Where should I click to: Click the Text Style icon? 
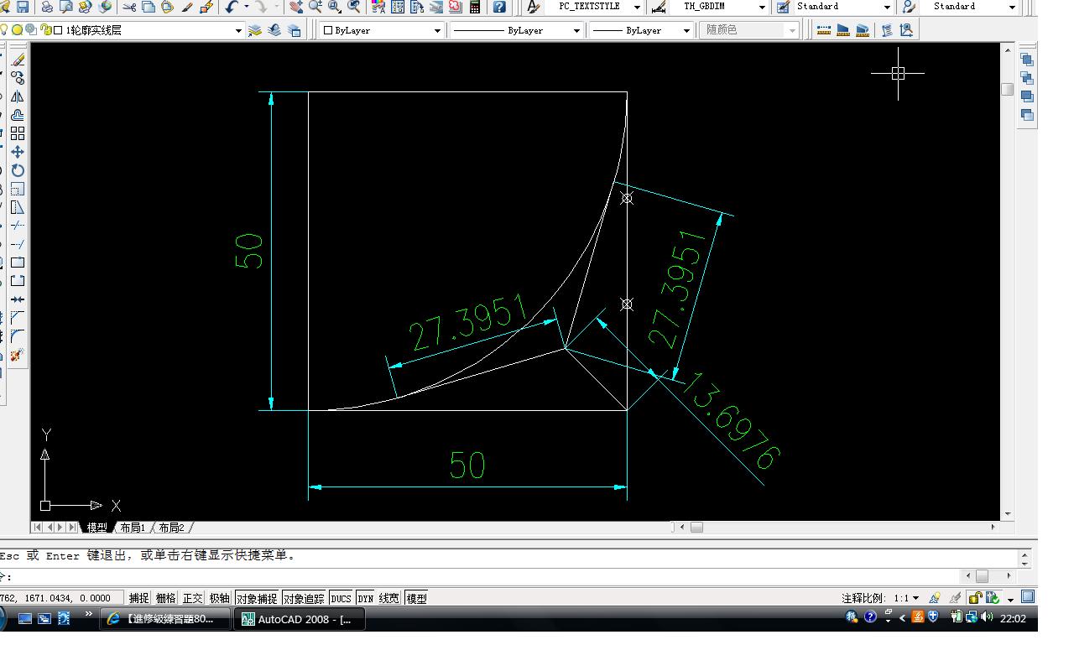pyautogui.click(x=534, y=7)
